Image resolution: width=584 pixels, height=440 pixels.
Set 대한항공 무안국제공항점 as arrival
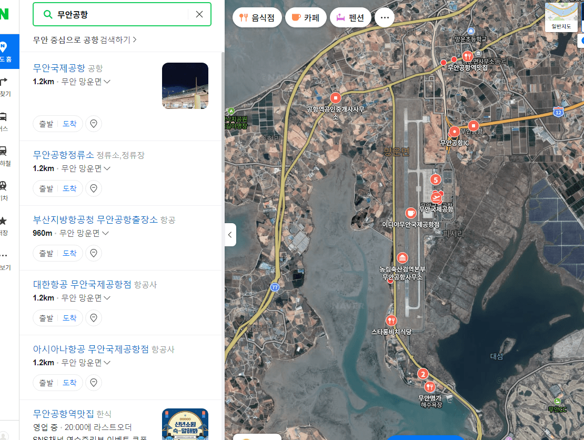[x=69, y=318]
